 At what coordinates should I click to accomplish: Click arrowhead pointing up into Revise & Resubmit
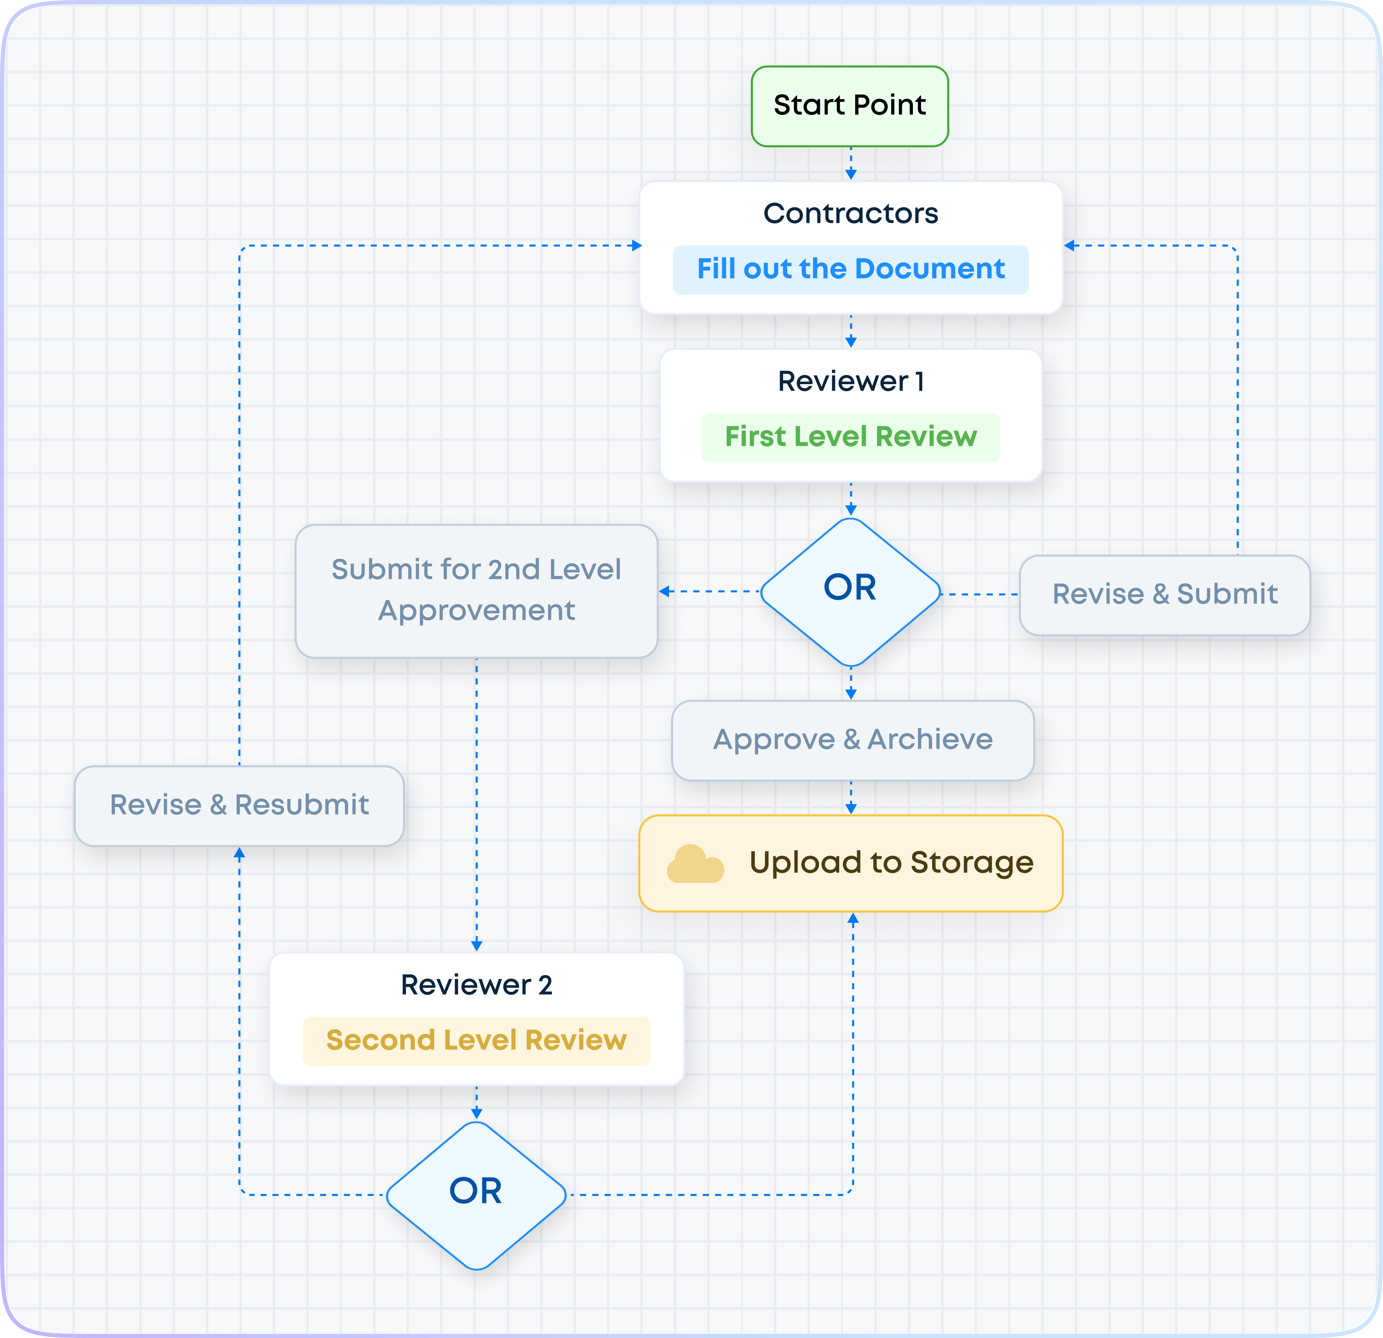tap(239, 853)
